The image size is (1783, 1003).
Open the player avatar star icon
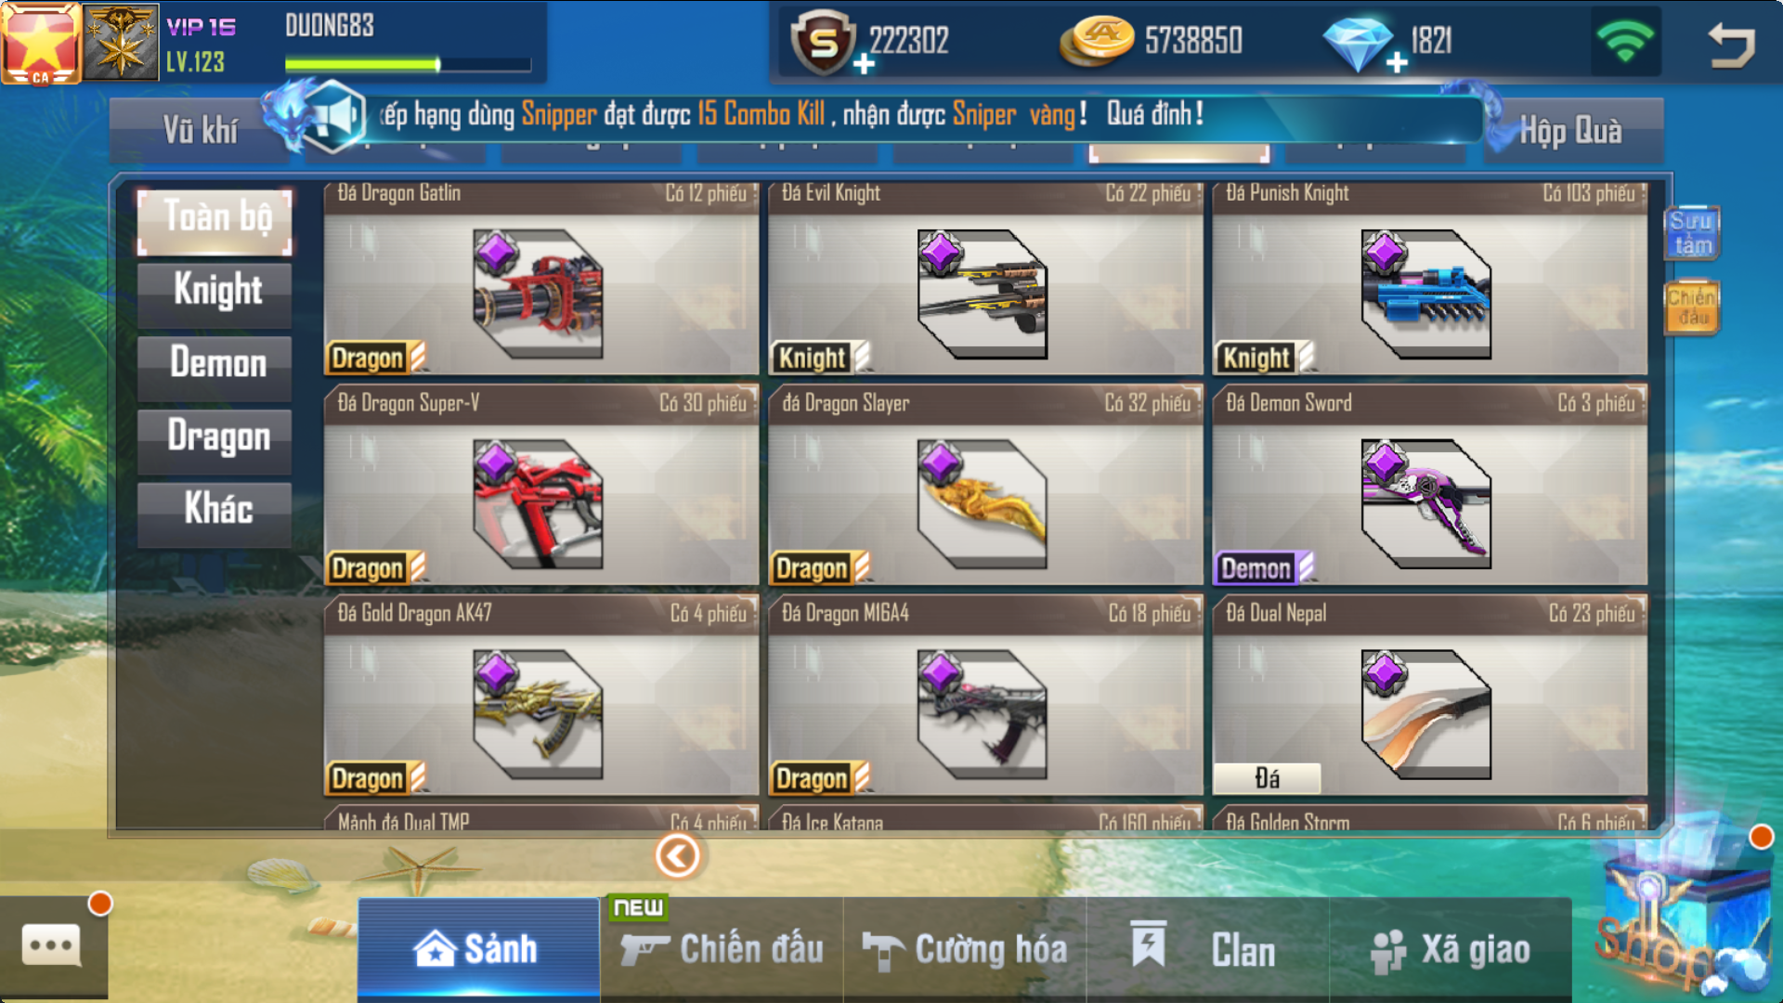pyautogui.click(x=41, y=43)
